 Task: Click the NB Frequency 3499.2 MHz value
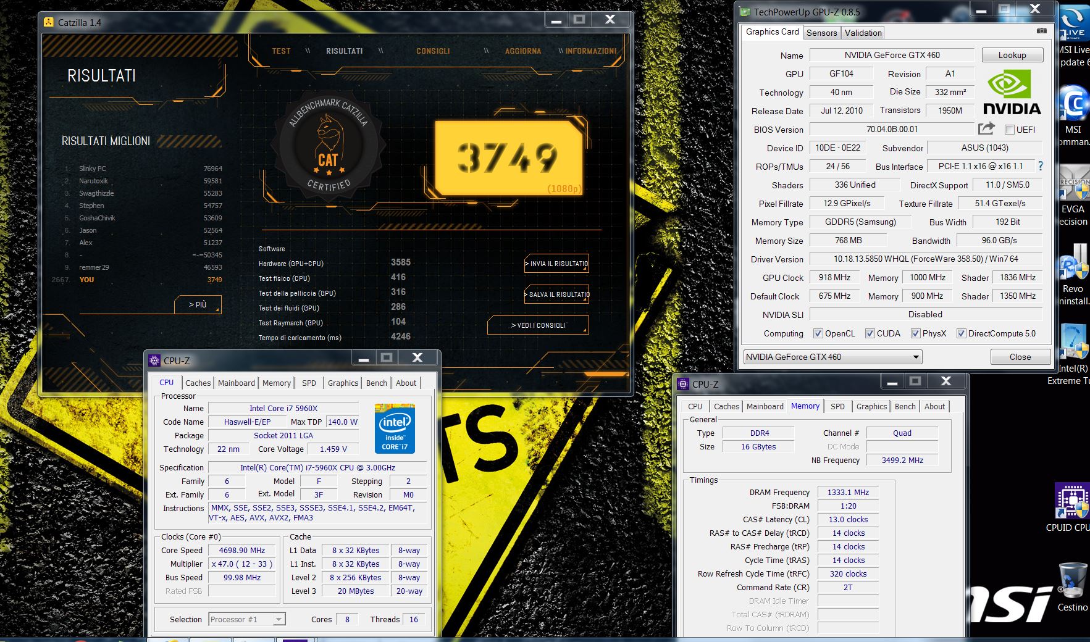click(x=902, y=461)
